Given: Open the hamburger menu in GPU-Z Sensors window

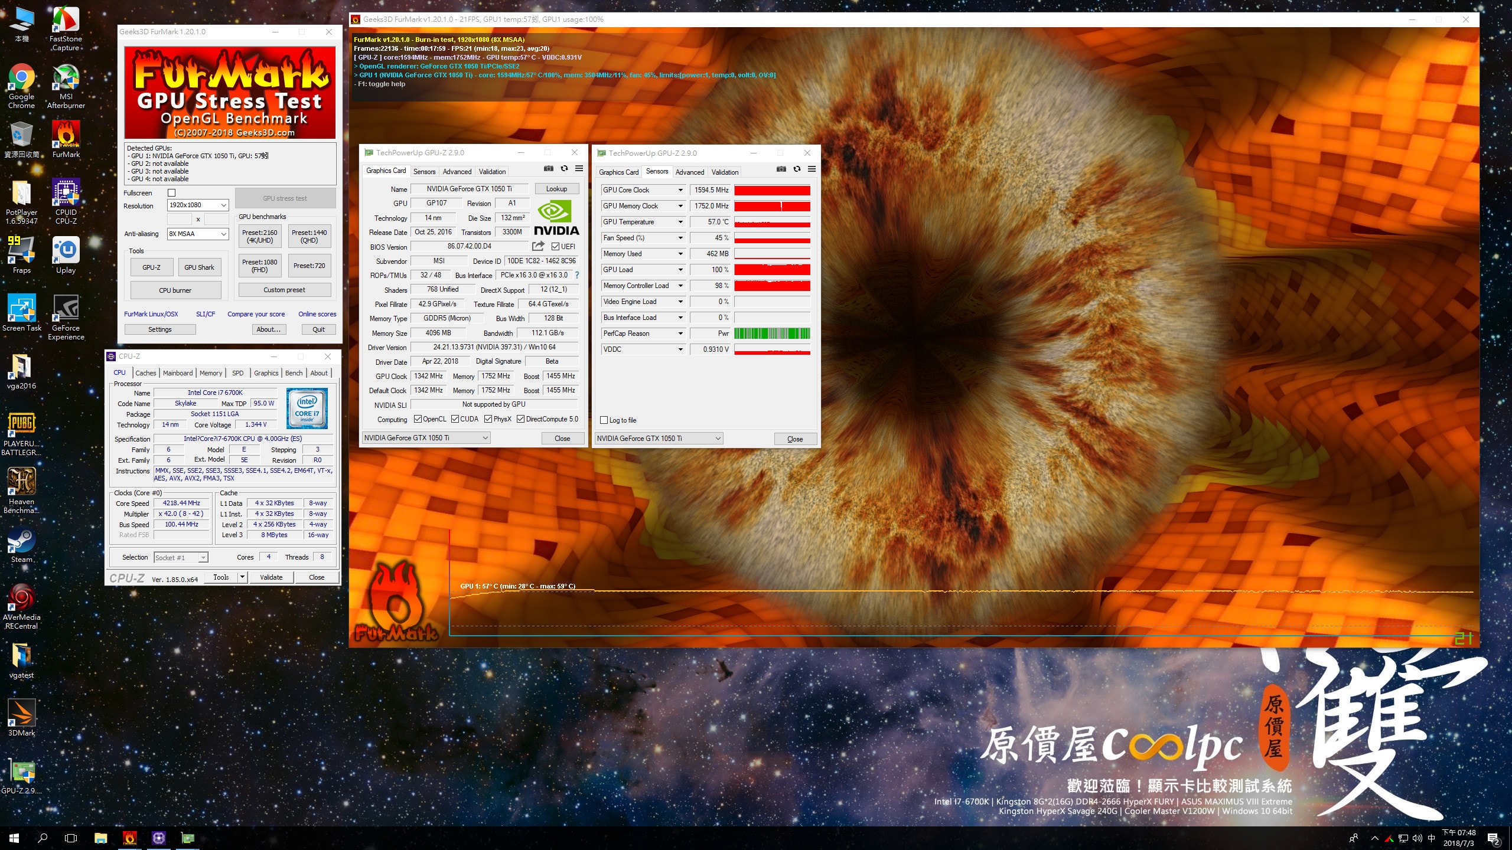Looking at the screenshot, I should click(x=812, y=169).
